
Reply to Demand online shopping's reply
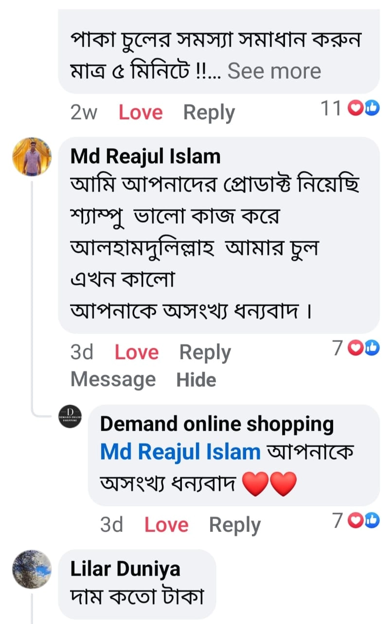point(234,525)
